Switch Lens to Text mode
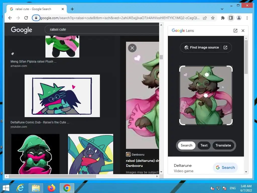 coord(204,146)
